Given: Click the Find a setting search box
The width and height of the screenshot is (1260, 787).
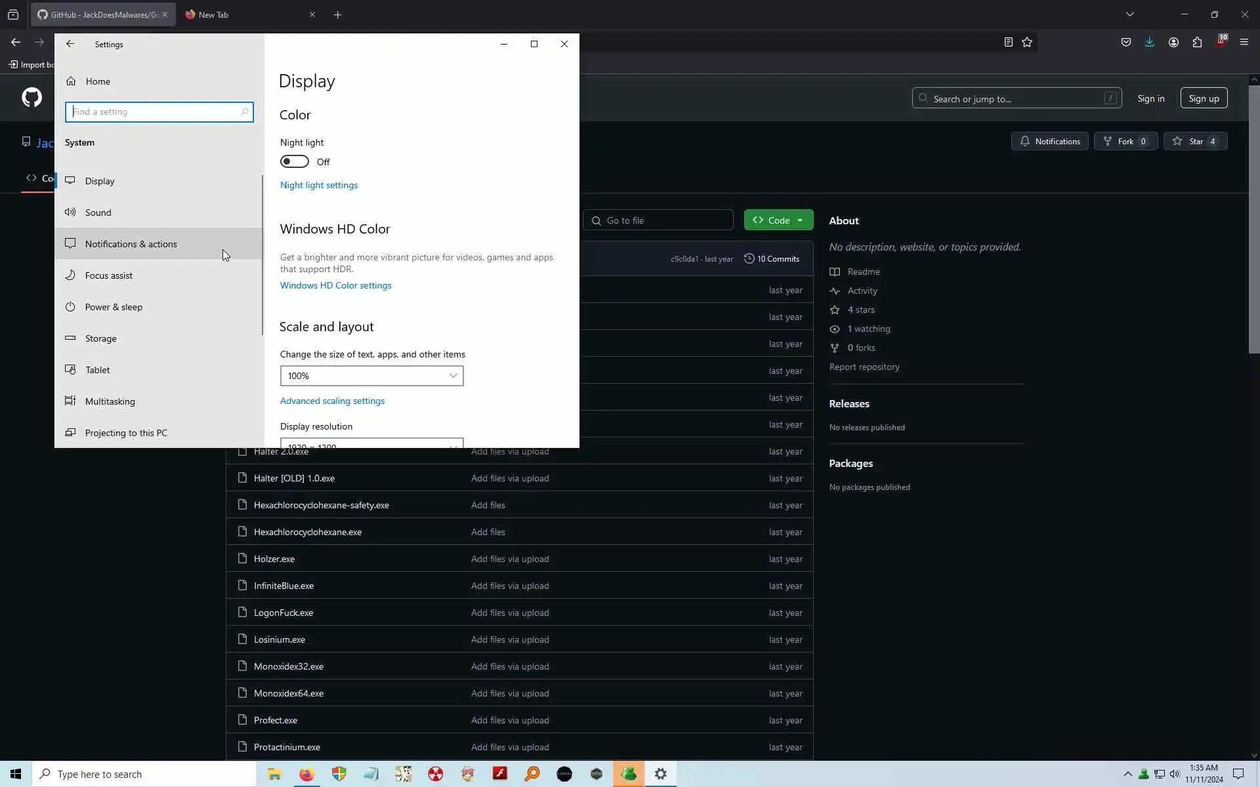Looking at the screenshot, I should point(159,112).
